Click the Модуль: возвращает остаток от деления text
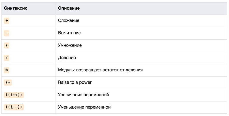The width and height of the screenshot is (229, 116). [100, 70]
